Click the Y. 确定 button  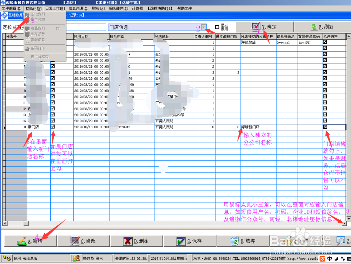click(x=265, y=27)
